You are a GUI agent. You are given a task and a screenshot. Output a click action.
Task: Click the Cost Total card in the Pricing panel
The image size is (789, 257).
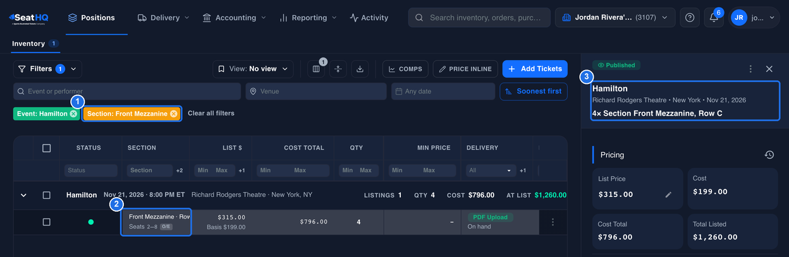click(637, 230)
